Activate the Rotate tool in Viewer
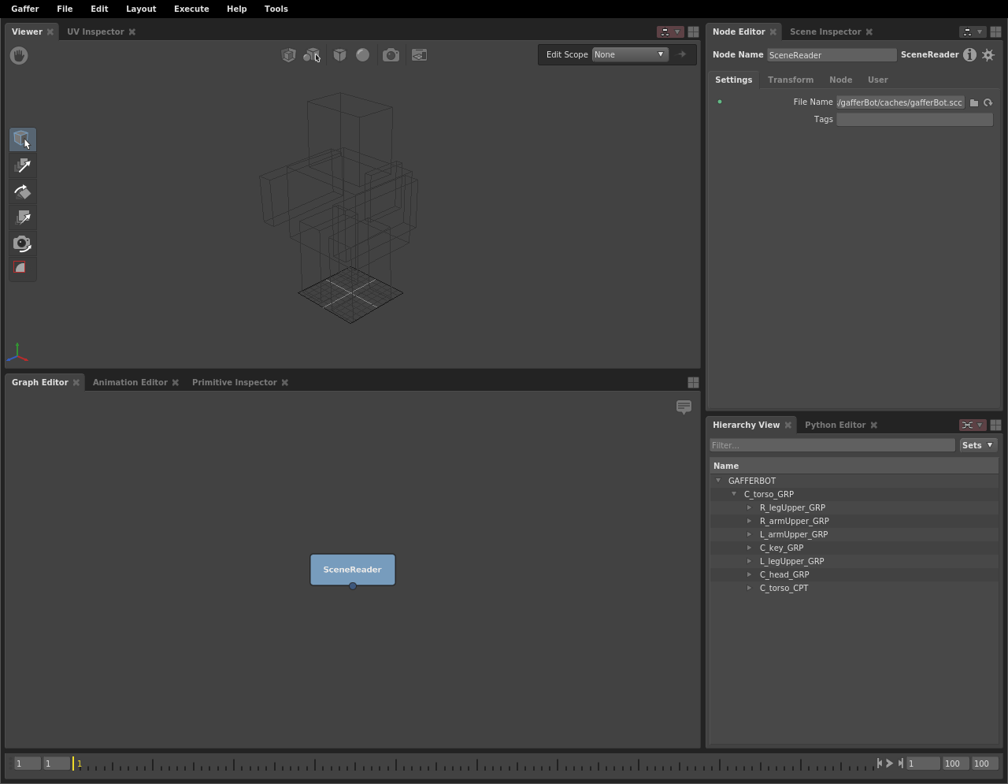 point(23,191)
